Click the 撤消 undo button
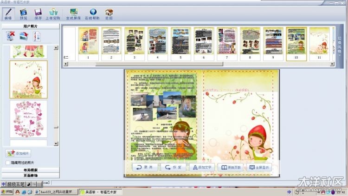Image resolution: width=348 pixels, height=196 pixels. pyautogui.click(x=145, y=167)
